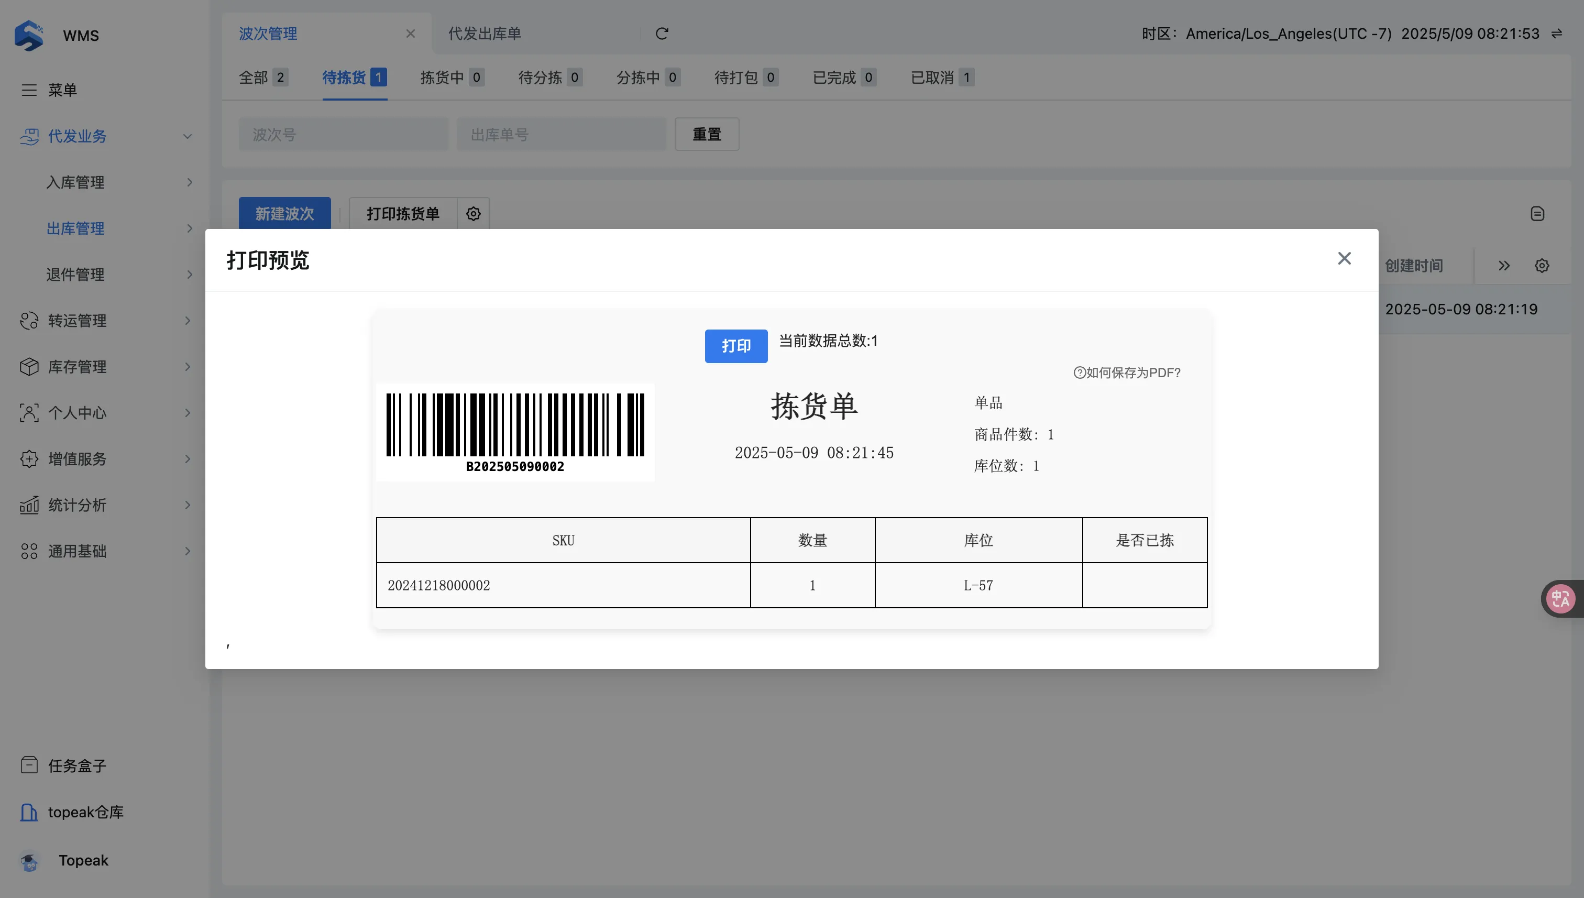Open the table column settings gear
Image resolution: width=1584 pixels, height=898 pixels.
pos(1542,266)
